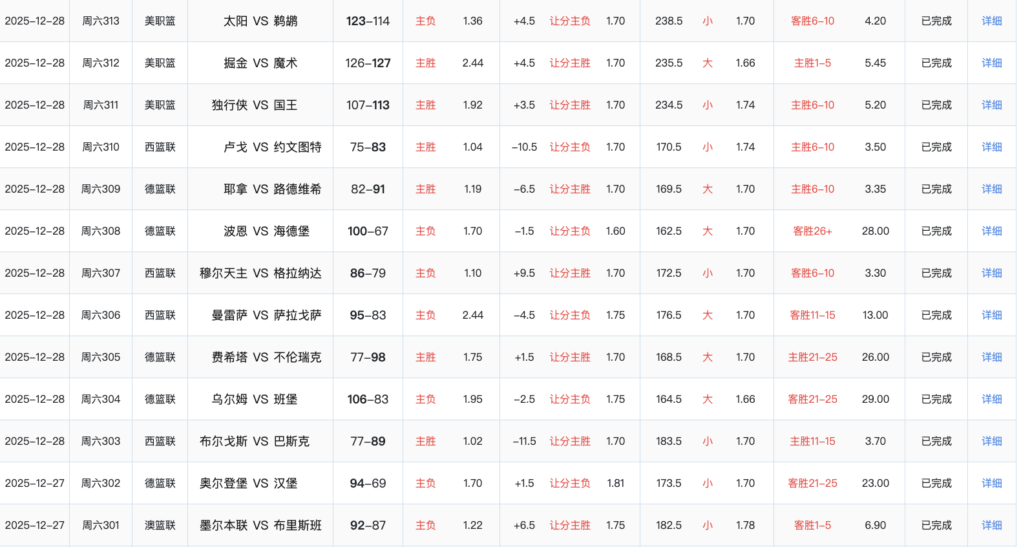Click 详细 for 曼雷萨 VS 萨拉戈萨

click(991, 315)
